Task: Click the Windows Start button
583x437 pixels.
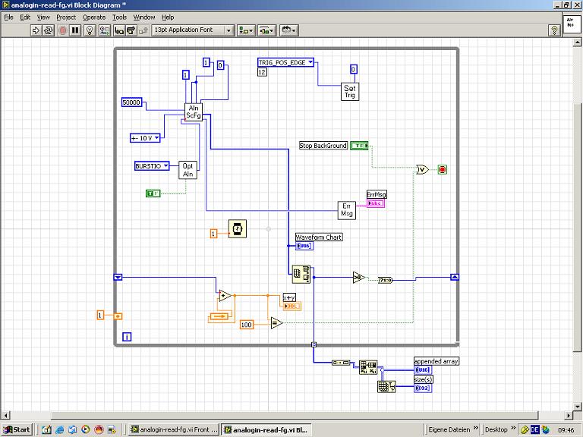Action: click(17, 429)
